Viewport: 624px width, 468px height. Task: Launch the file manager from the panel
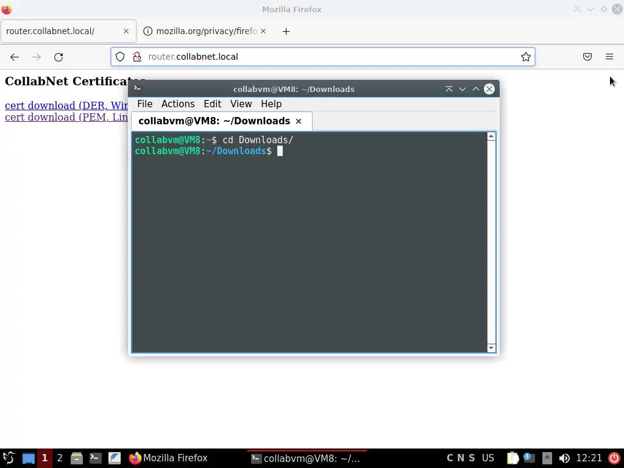pos(77,458)
